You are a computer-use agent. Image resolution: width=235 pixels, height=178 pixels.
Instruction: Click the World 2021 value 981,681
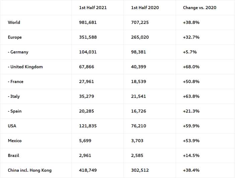coord(88,22)
